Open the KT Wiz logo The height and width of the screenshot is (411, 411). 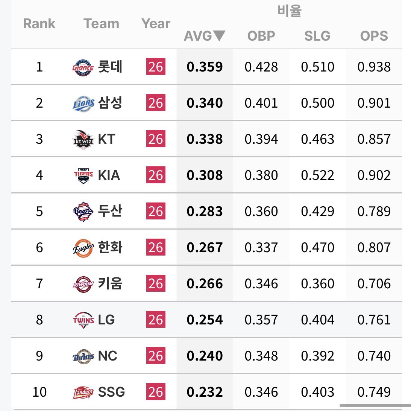click(x=83, y=140)
